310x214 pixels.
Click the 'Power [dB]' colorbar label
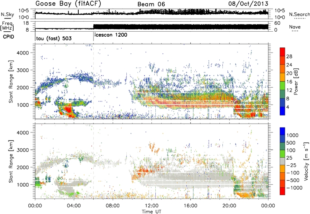[296, 82]
